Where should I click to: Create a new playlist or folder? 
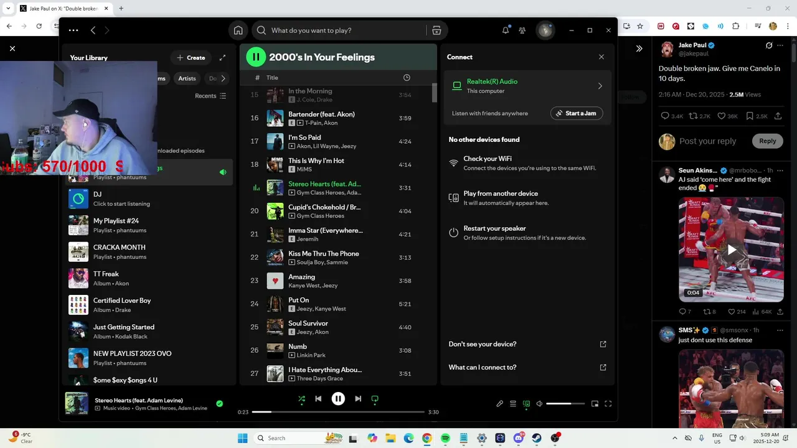tap(191, 57)
